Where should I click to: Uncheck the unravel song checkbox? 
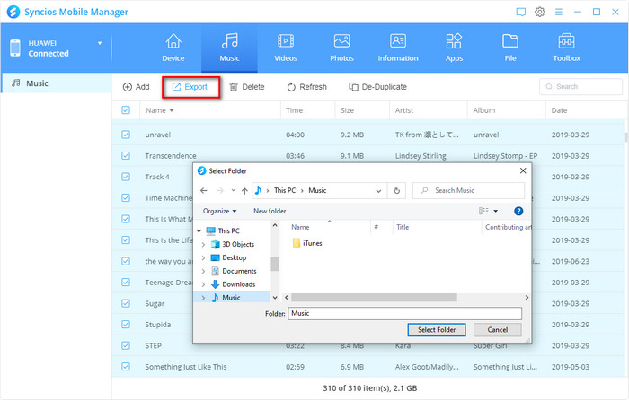(x=126, y=135)
